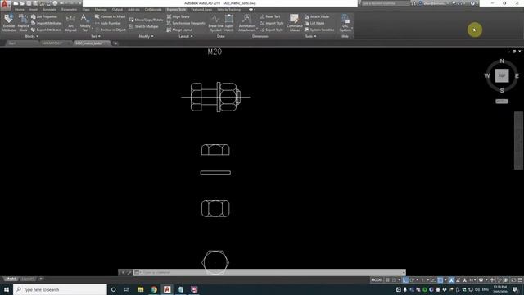Open the Parametric ribbon tab
The height and width of the screenshot is (295, 524).
click(x=69, y=10)
